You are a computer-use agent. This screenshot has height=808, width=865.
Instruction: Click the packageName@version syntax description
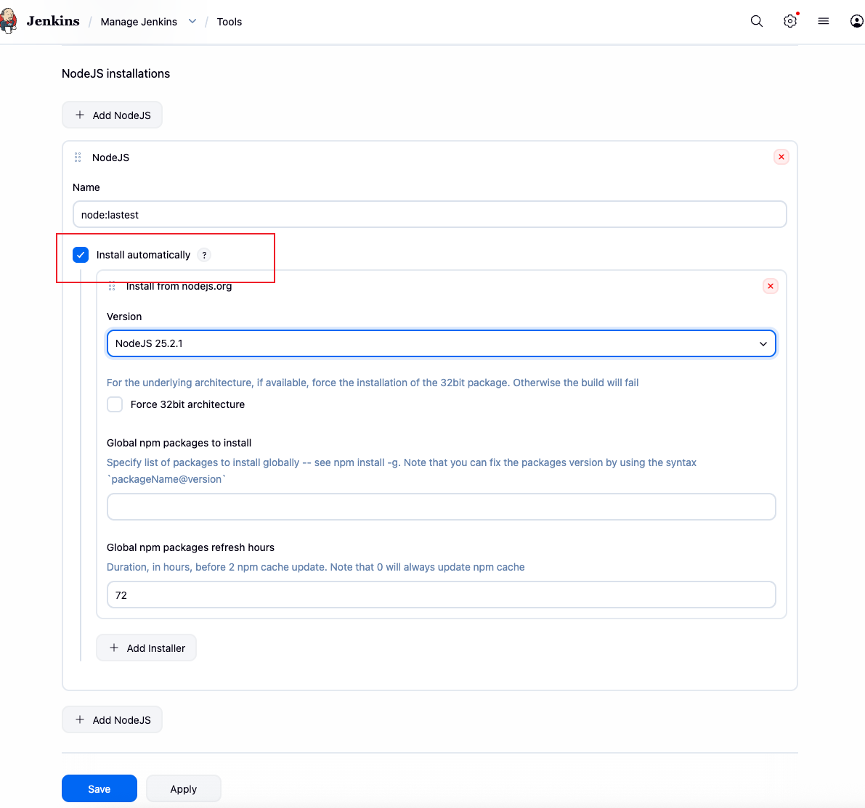402,470
